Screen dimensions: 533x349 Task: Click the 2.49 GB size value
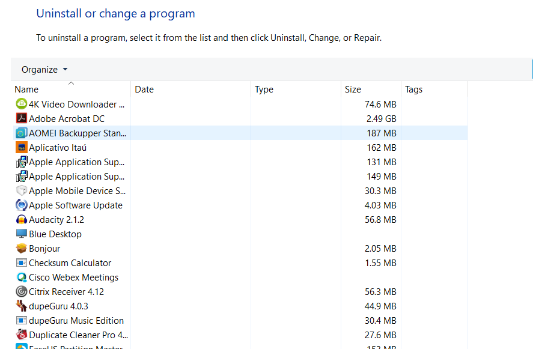pos(381,118)
